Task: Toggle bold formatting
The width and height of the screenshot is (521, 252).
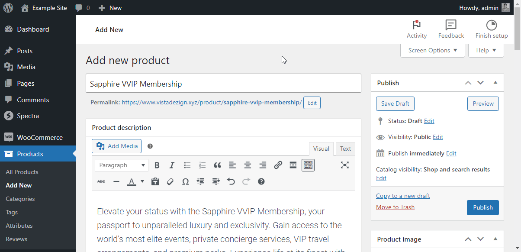Action: (x=157, y=165)
